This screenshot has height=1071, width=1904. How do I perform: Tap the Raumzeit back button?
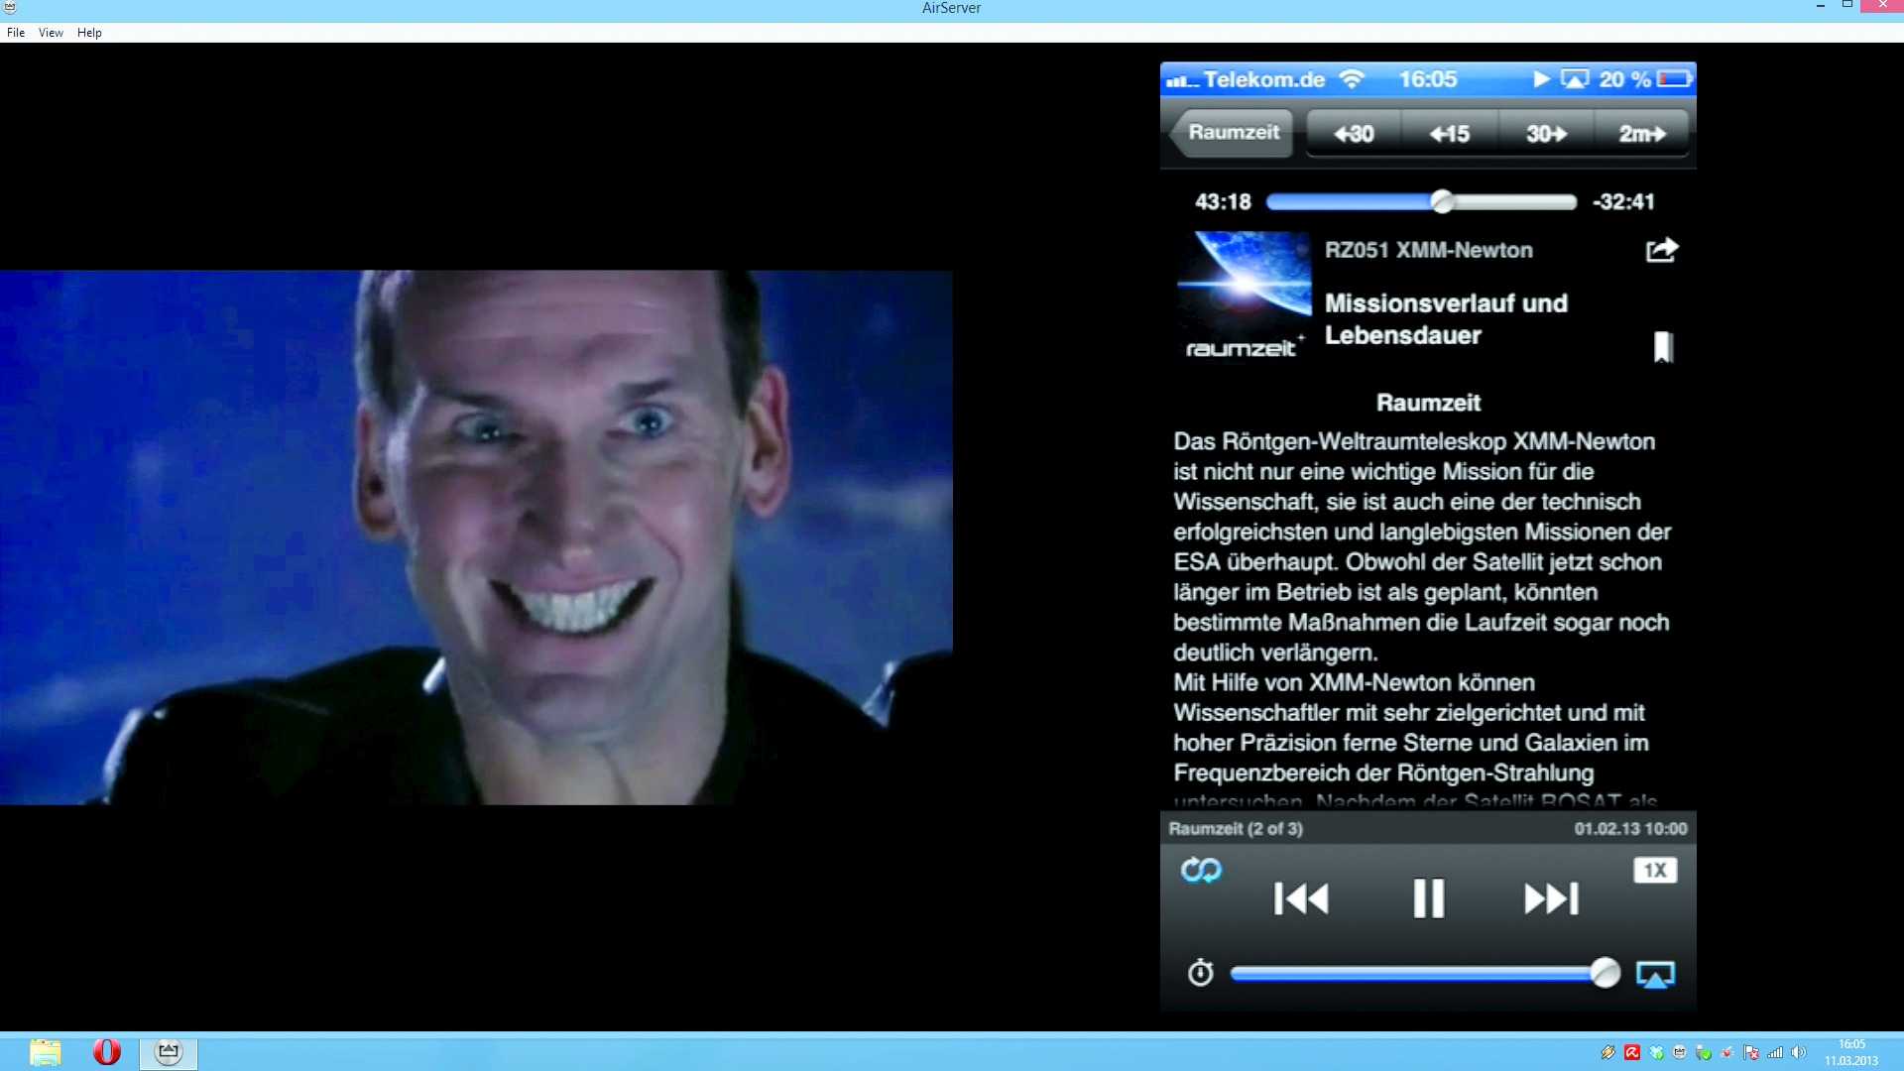[x=1231, y=133]
